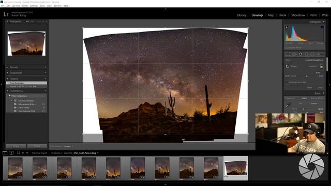This screenshot has height=186, width=331.
Task: Collapse the History panel
Action: coord(7,79)
